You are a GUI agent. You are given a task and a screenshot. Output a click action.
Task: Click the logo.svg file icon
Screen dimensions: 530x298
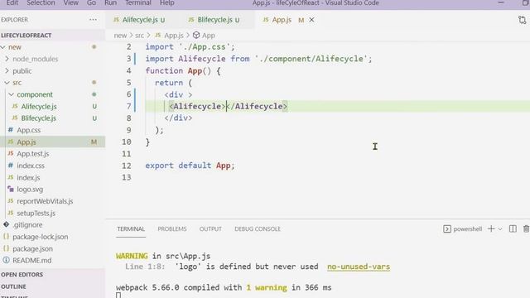[11, 189]
